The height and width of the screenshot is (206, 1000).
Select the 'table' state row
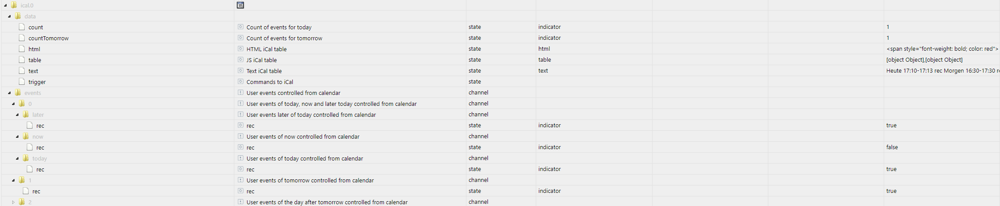35,60
